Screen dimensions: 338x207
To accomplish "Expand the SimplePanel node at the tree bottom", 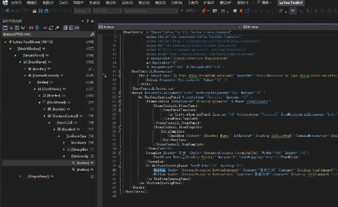I will [x=20, y=177].
